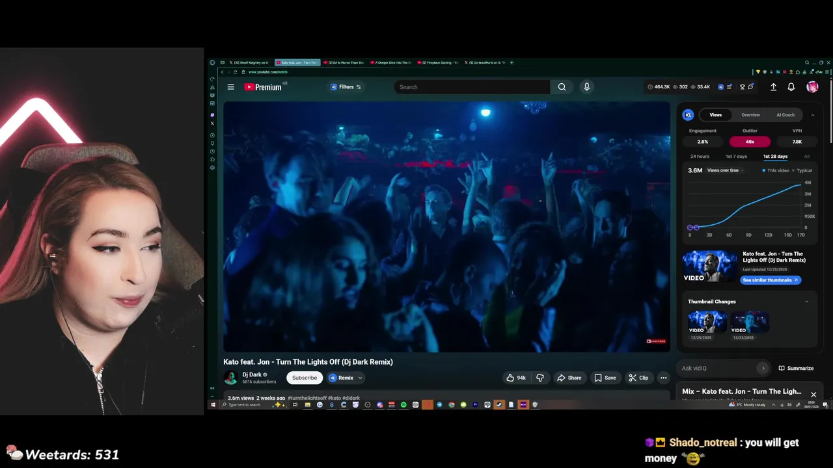Open Spotify from the taskbar

[x=403, y=405]
